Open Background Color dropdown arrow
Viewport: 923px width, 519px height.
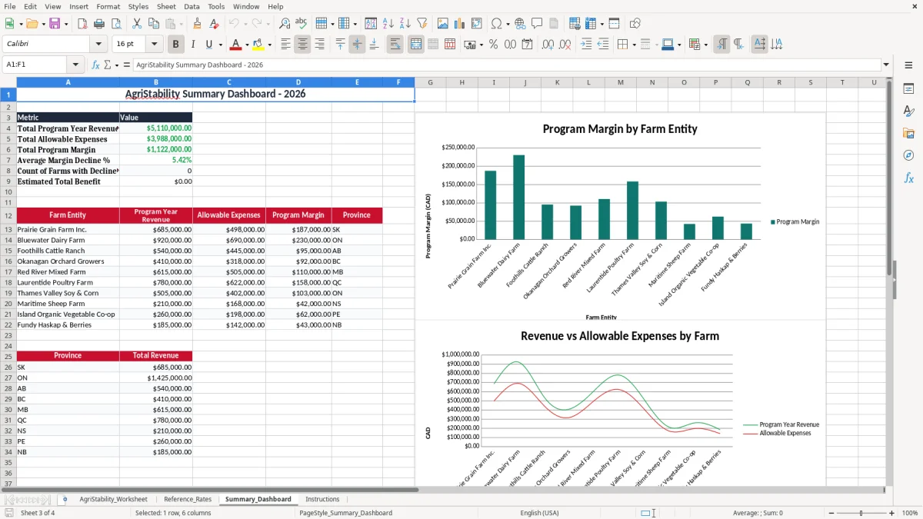[269, 45]
